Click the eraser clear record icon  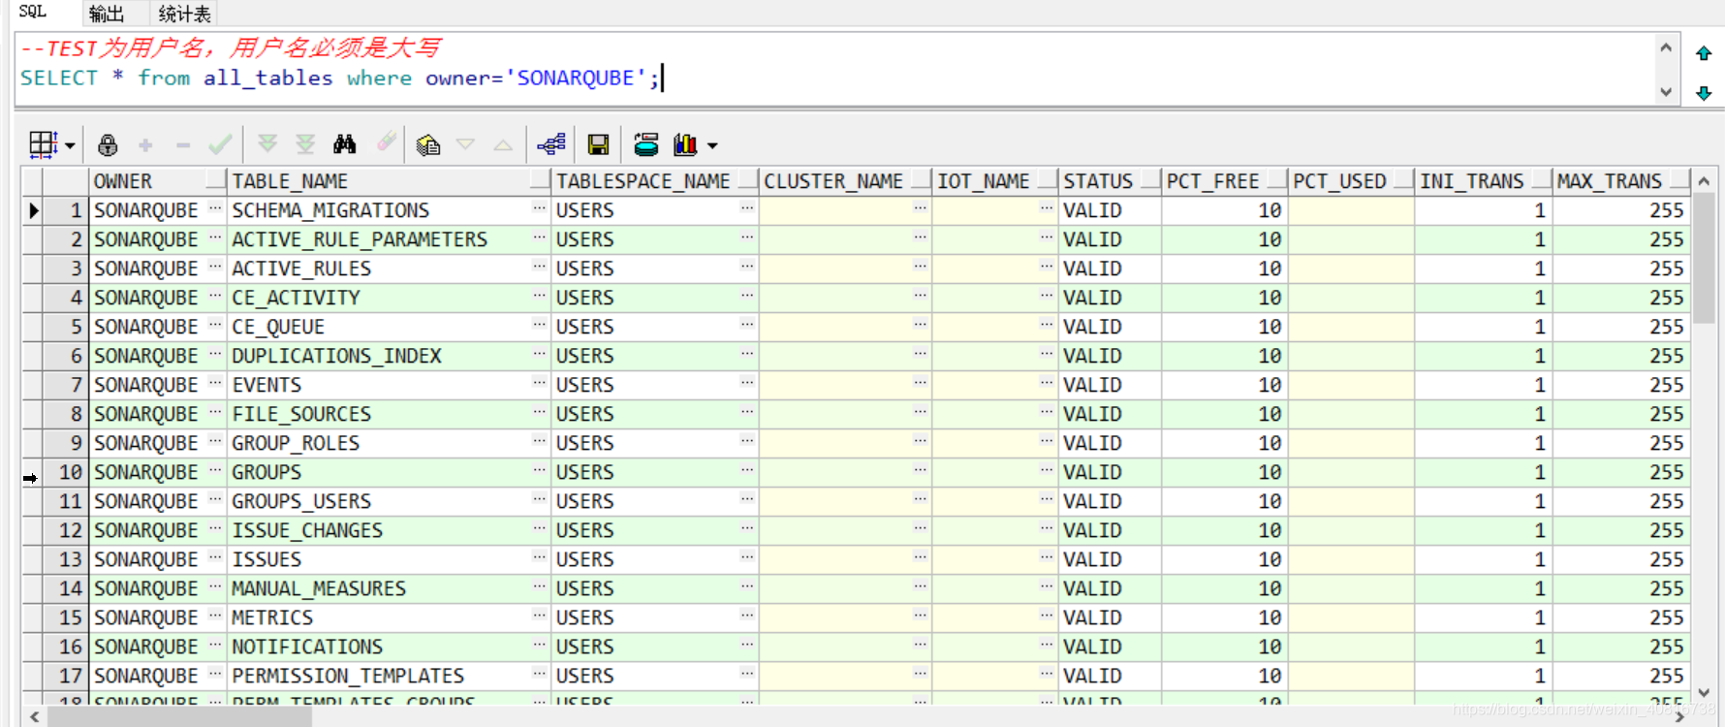click(387, 142)
